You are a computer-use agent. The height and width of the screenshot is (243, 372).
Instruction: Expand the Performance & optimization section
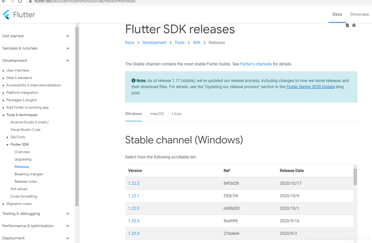click(68, 226)
